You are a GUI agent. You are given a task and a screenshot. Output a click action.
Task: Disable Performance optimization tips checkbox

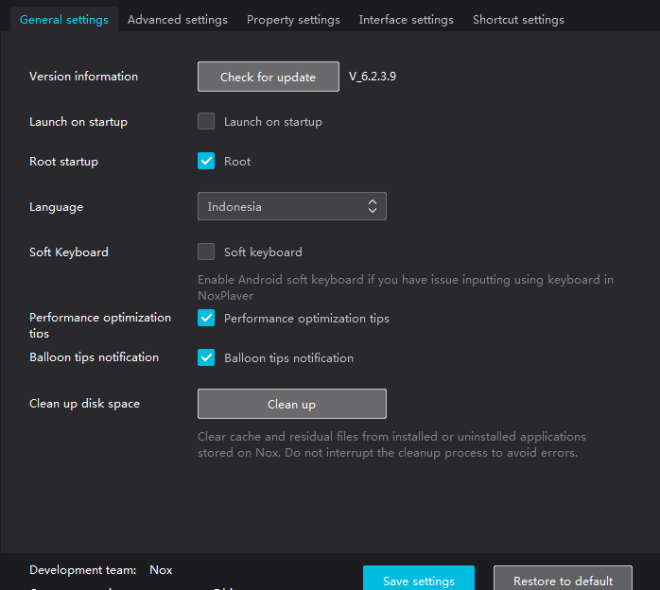point(206,318)
